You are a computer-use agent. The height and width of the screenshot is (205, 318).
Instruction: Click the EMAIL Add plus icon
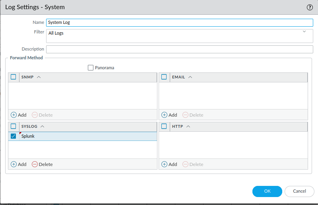pyautogui.click(x=164, y=115)
